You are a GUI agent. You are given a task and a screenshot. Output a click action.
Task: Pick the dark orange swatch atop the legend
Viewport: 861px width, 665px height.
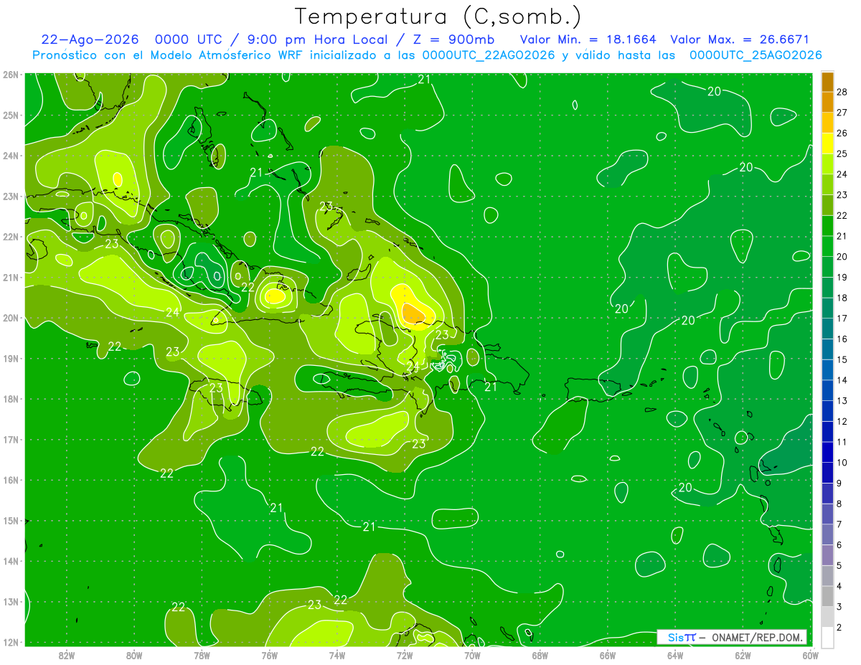[x=827, y=82]
